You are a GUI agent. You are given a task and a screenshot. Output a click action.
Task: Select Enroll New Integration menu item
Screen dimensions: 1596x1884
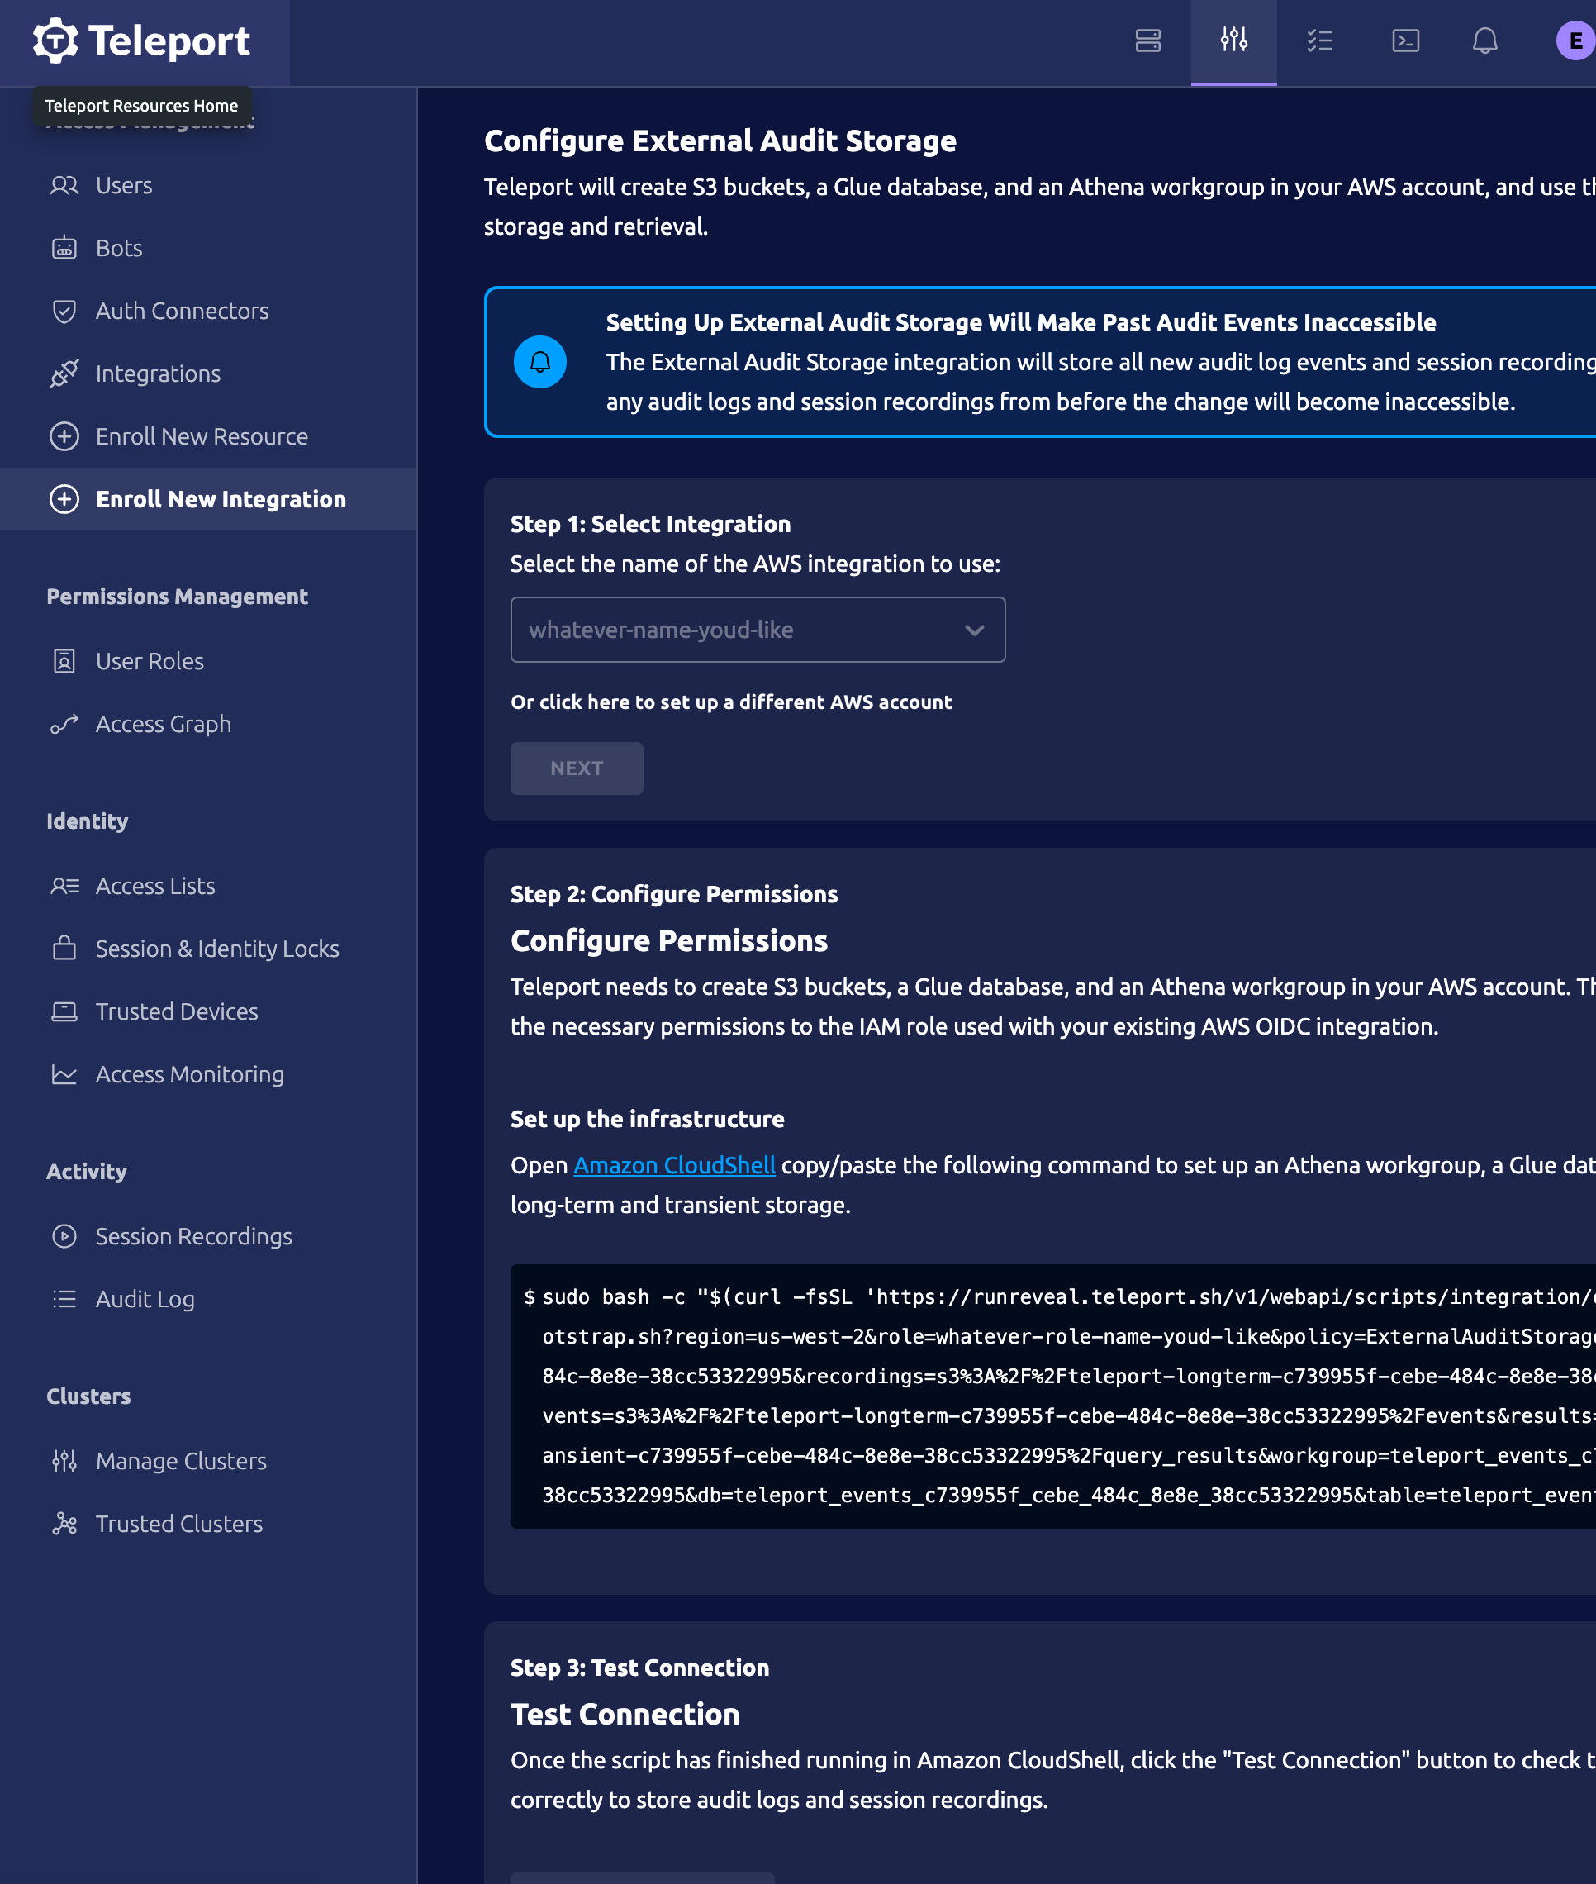220,499
